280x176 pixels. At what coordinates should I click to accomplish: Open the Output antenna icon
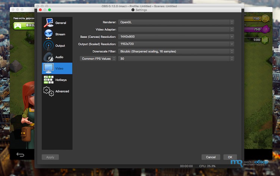coord(49,46)
